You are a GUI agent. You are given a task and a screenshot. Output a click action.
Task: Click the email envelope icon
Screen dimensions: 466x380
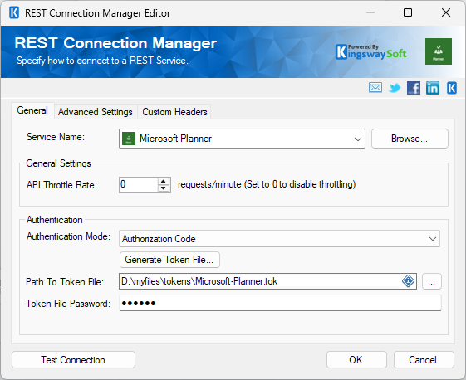tap(375, 88)
